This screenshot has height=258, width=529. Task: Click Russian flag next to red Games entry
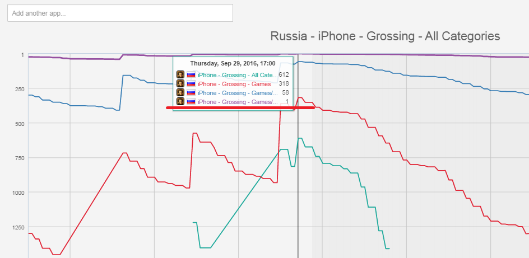[x=191, y=84]
